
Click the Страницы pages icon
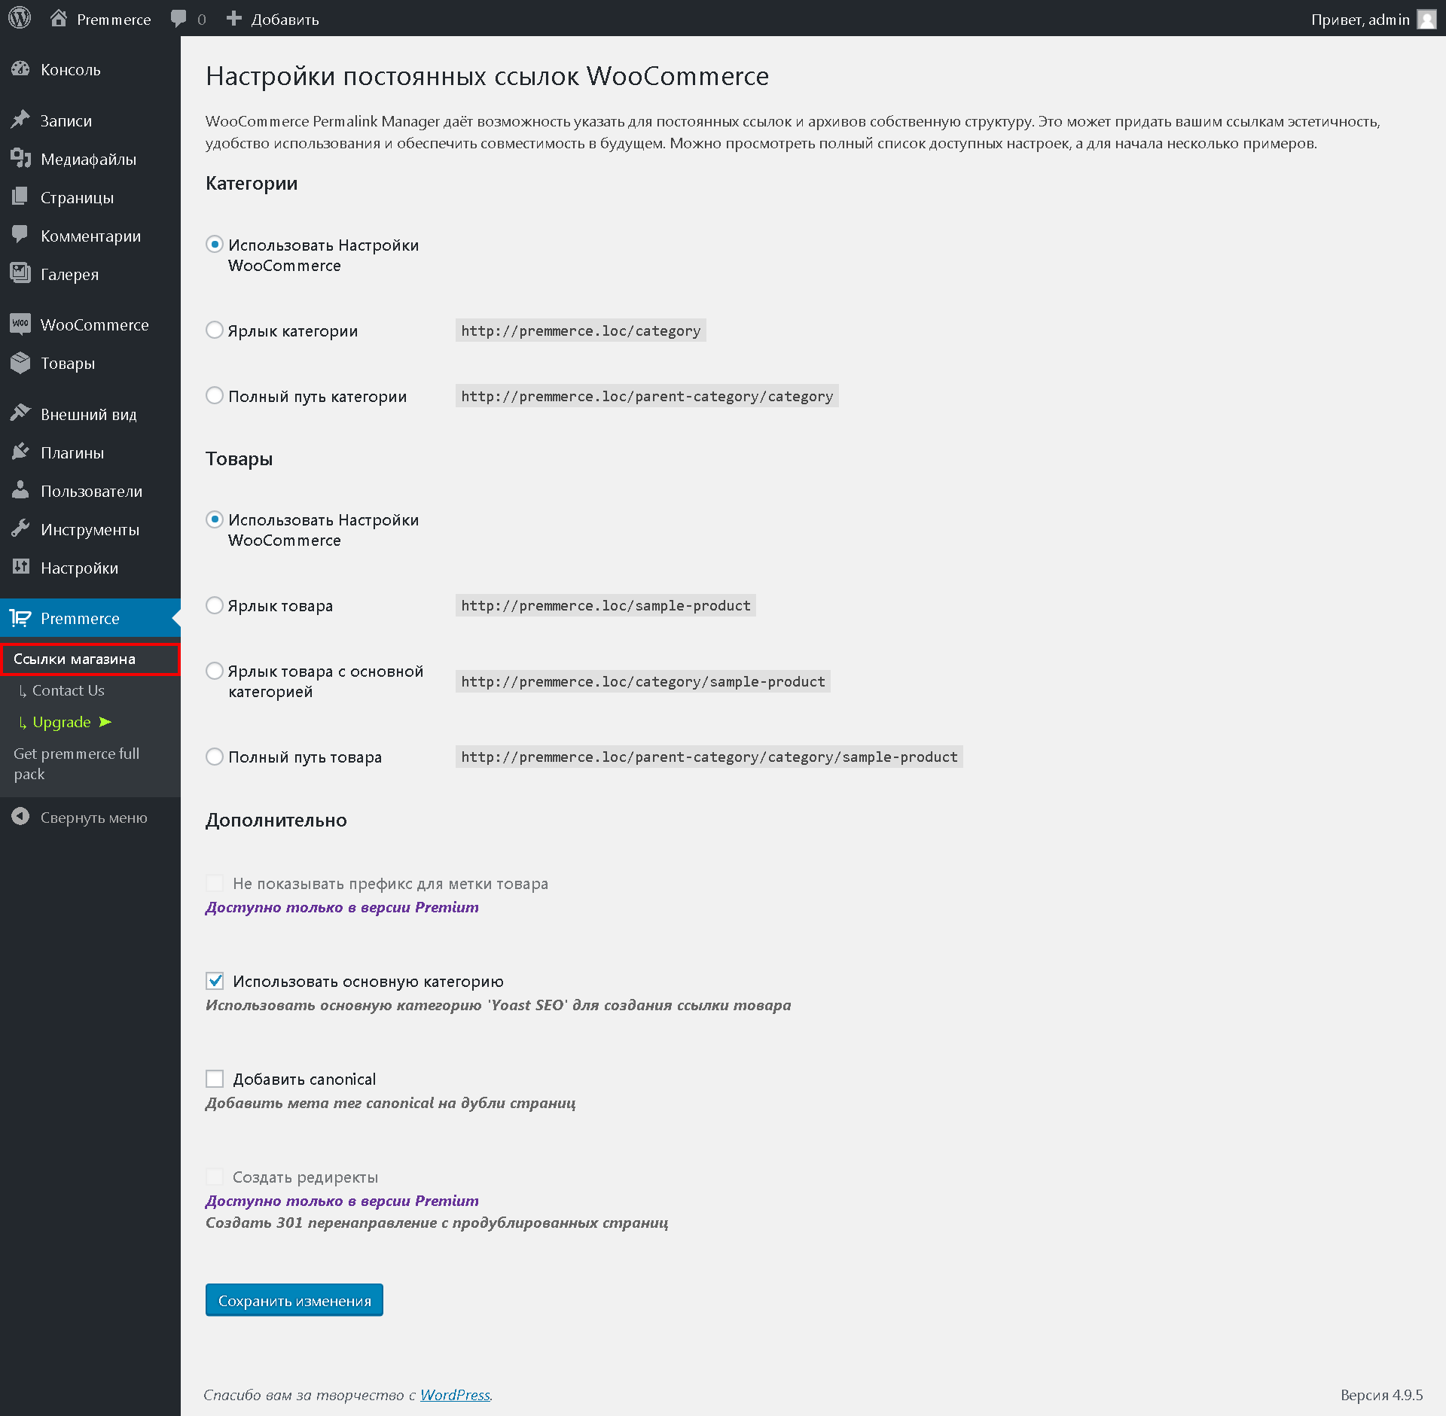pos(20,196)
